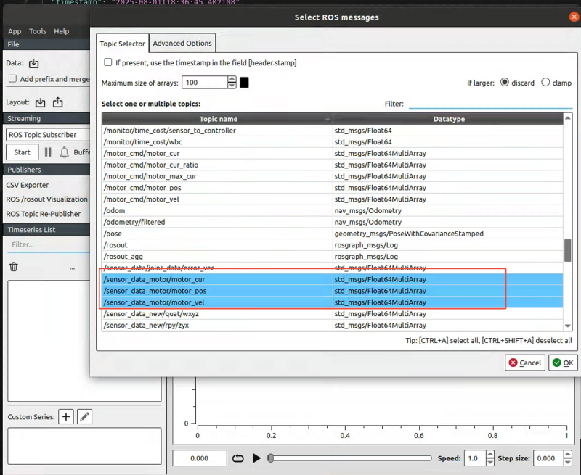Toggle the Add prefix and merge checkbox
Viewport: 581px width, 475px height.
click(x=12, y=79)
